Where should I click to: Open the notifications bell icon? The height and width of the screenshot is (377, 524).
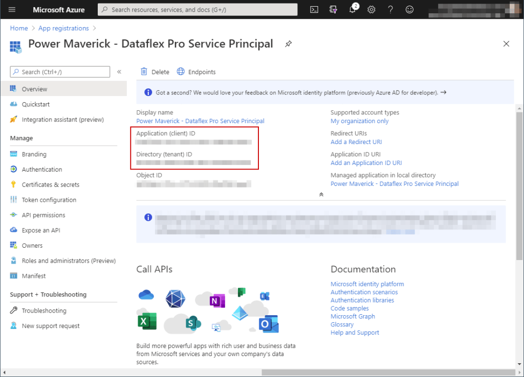[x=353, y=9]
